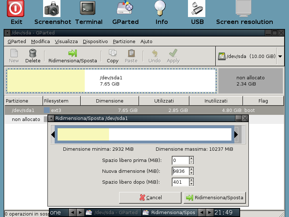Select the non allocato table row
Image resolution: width=289 pixels, height=217 pixels.
point(26,119)
